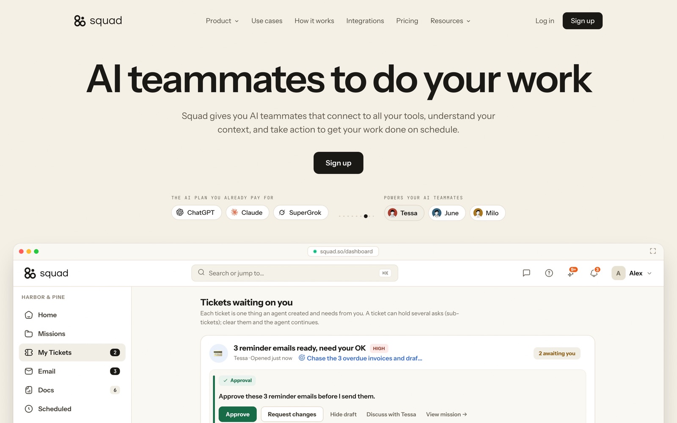Image resolution: width=677 pixels, height=423 pixels.
Task: Click Discuss with Tessa link
Action: 391,415
